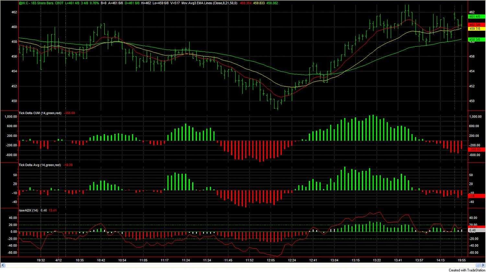Click the '10:35' time axis label

coord(80,260)
